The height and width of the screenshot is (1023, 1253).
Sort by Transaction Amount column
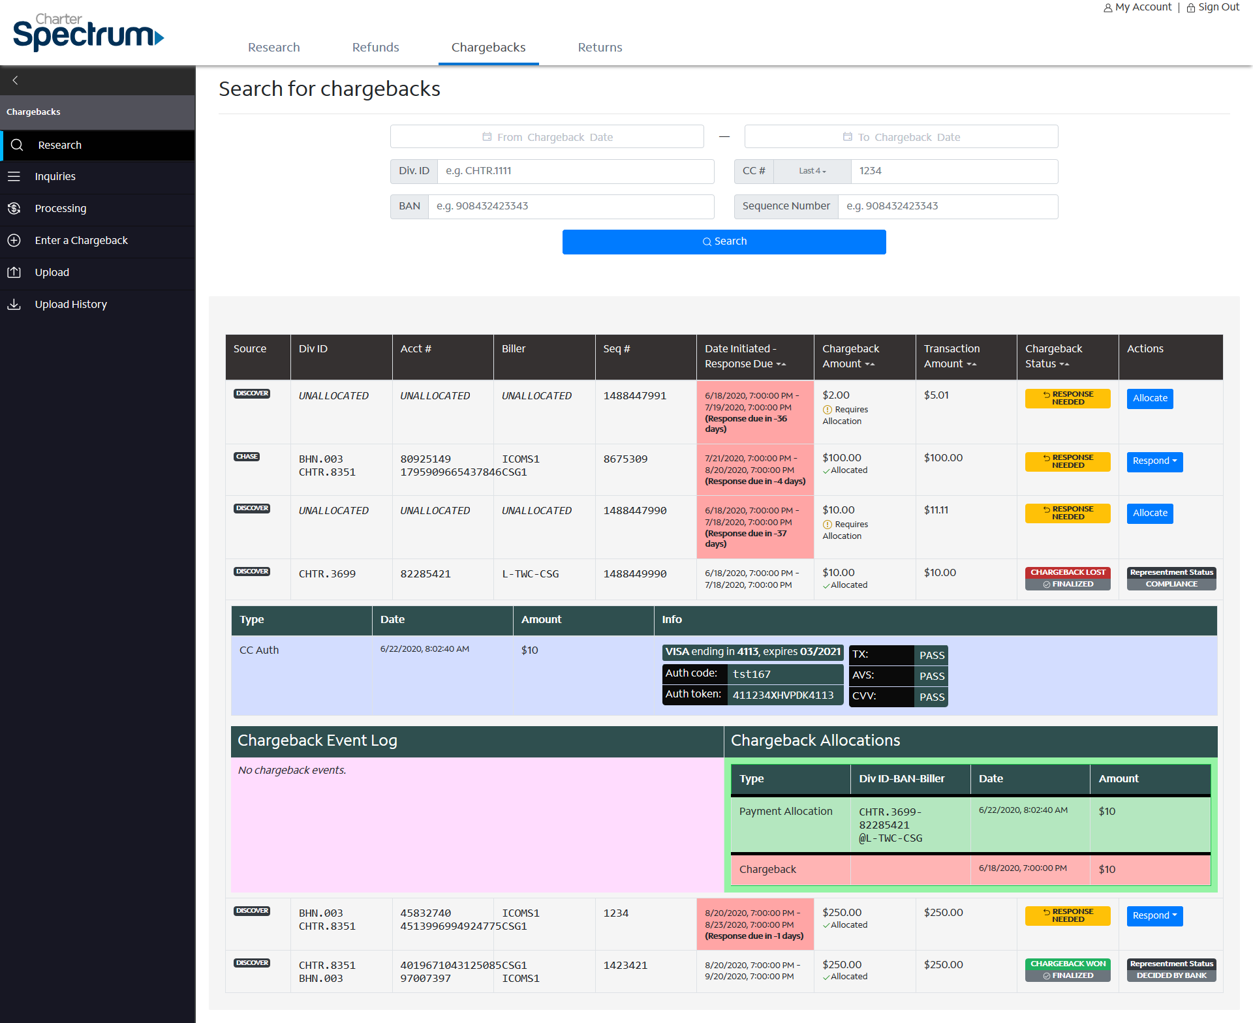[x=971, y=364]
